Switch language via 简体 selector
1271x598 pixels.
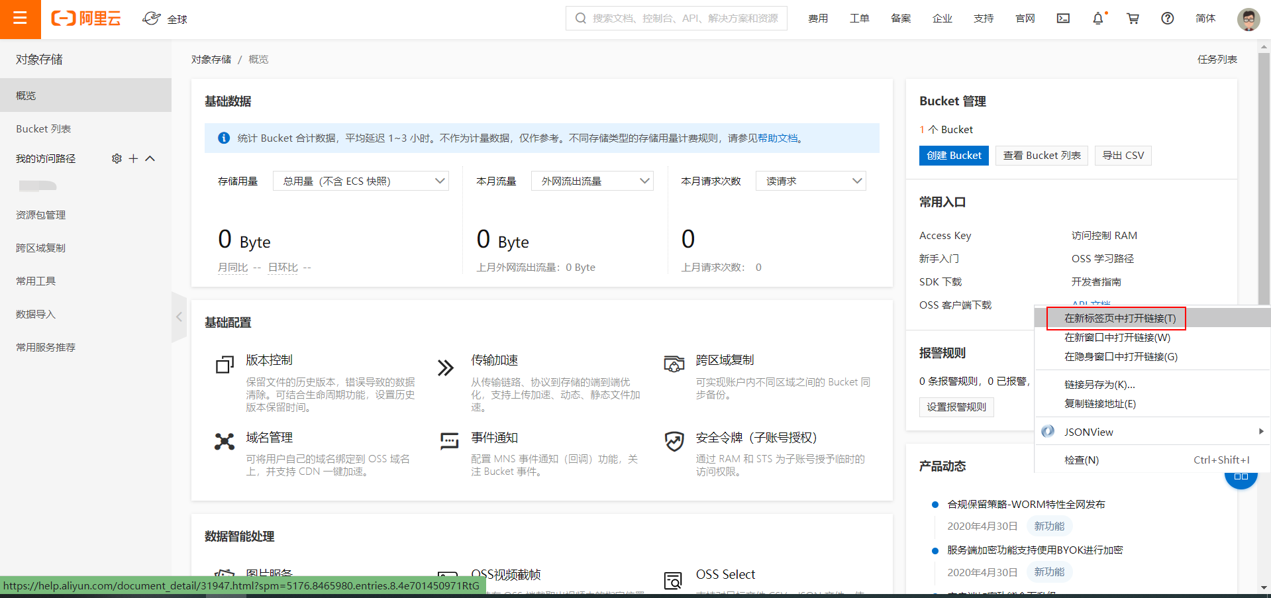[x=1205, y=19]
